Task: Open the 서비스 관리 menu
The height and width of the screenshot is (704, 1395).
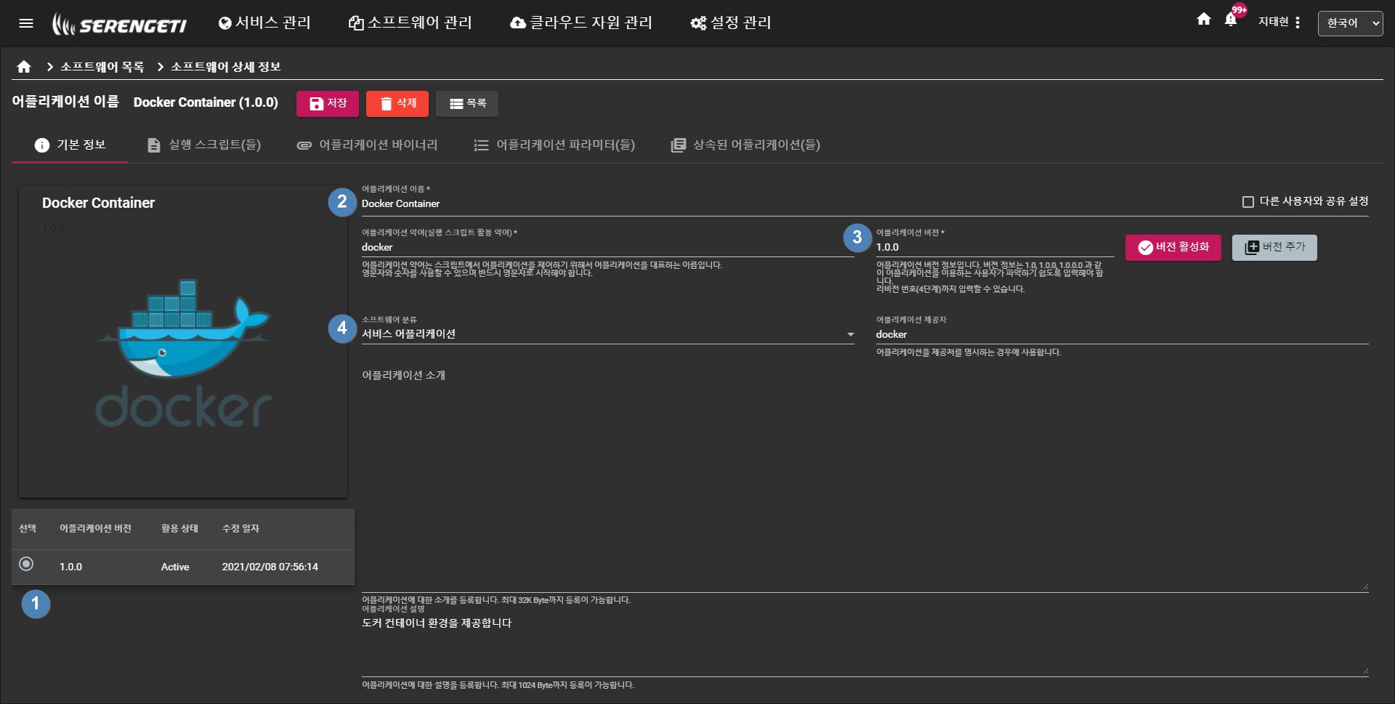Action: [264, 23]
